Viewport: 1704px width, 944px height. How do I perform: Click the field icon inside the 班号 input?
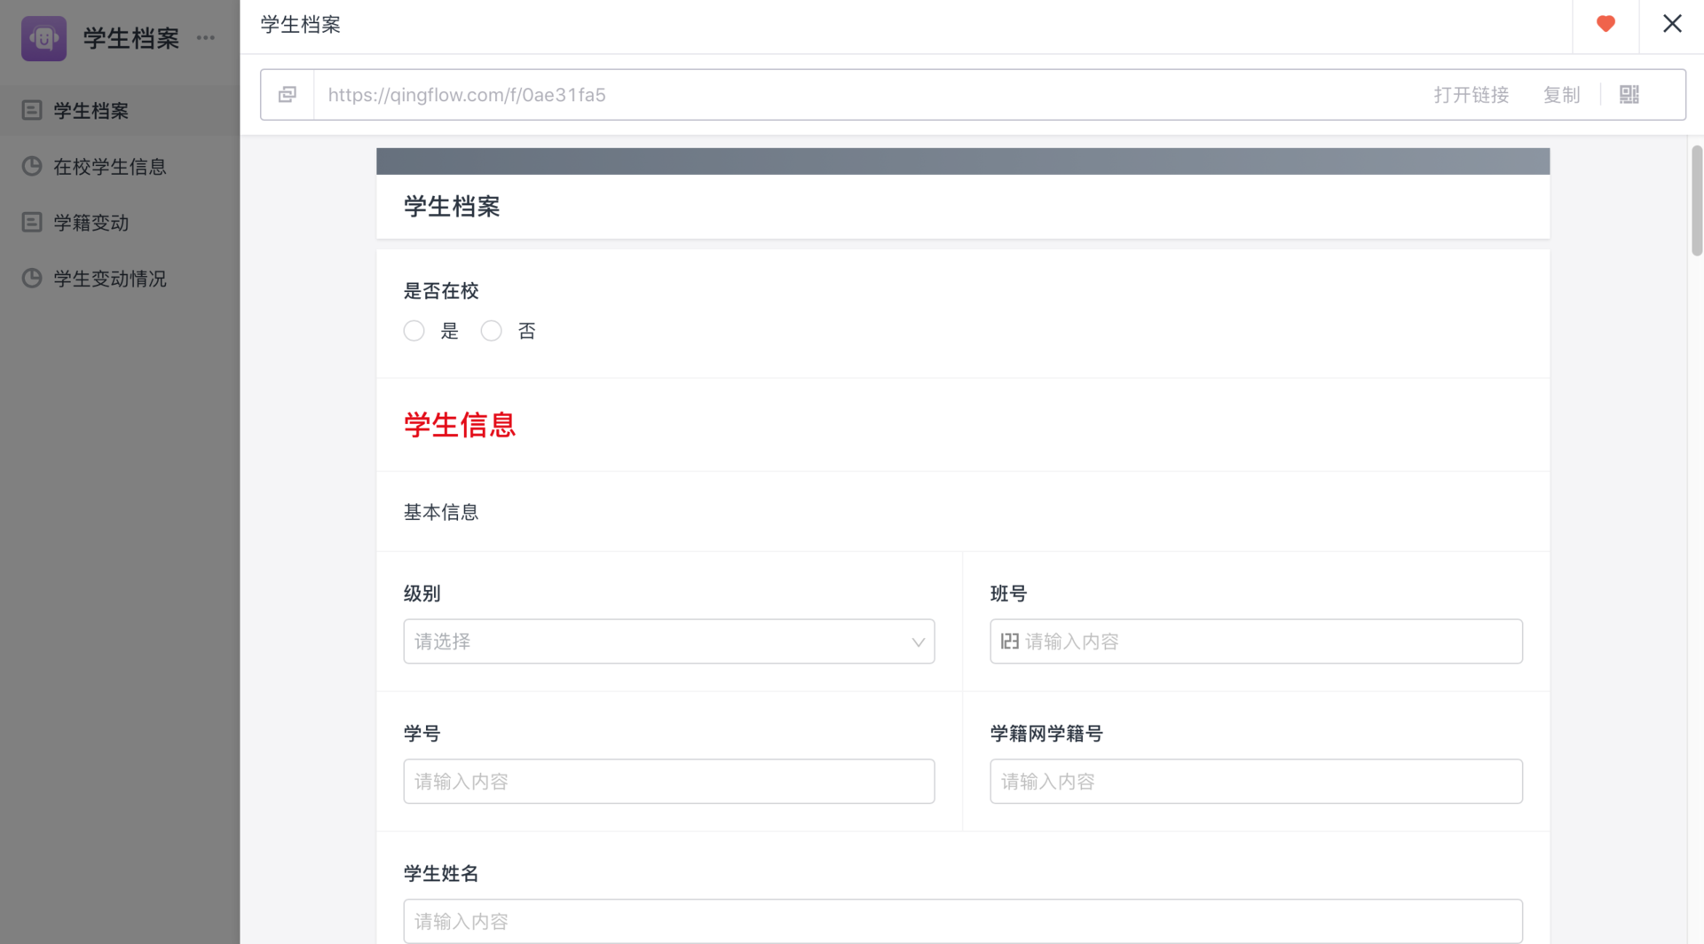pos(1009,641)
